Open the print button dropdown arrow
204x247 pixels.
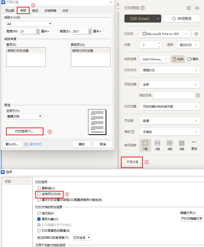158,19
